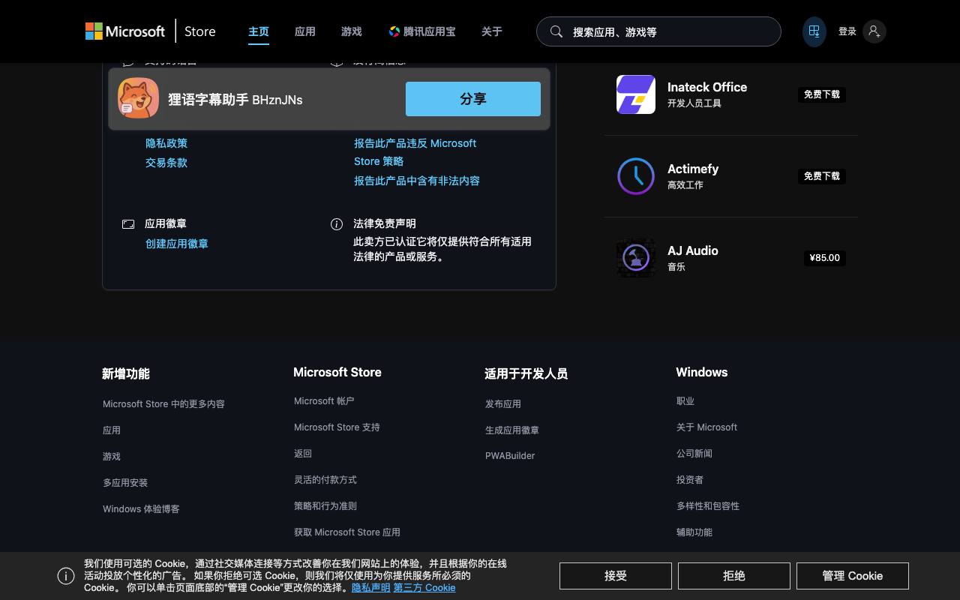Click 报告此产品违反 Microsoft Store 策略 link
The image size is (960, 600).
[415, 152]
